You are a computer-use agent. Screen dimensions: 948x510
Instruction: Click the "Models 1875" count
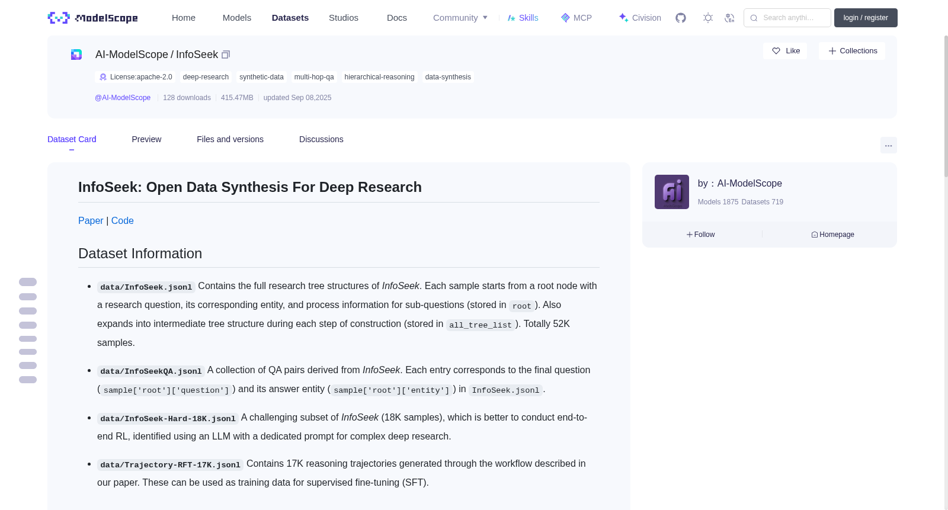718,202
